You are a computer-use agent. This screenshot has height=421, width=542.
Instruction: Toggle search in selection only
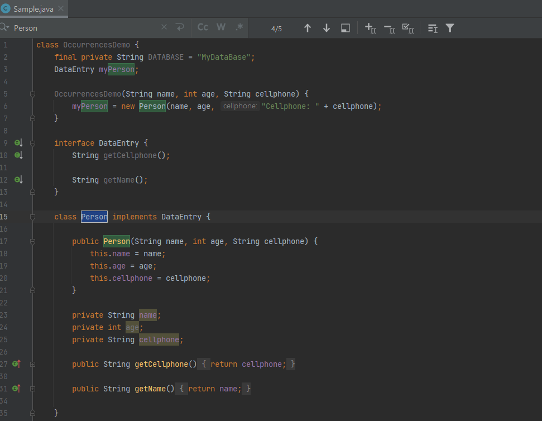pyautogui.click(x=433, y=28)
